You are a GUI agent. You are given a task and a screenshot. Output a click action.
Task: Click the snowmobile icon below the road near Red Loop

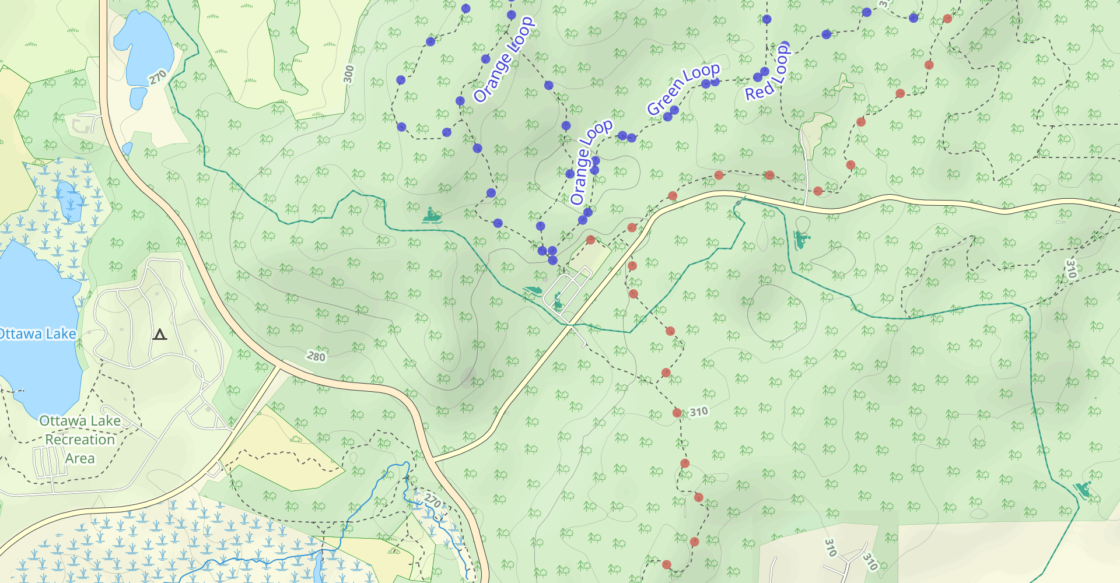pos(801,239)
